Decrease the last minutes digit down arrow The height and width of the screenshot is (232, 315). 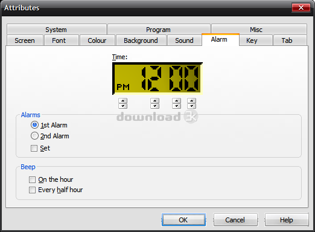click(x=191, y=106)
